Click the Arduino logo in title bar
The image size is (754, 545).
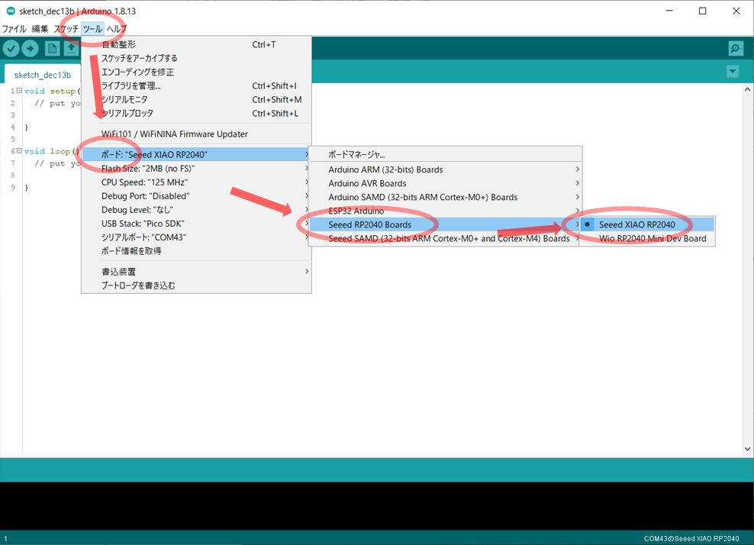point(11,11)
